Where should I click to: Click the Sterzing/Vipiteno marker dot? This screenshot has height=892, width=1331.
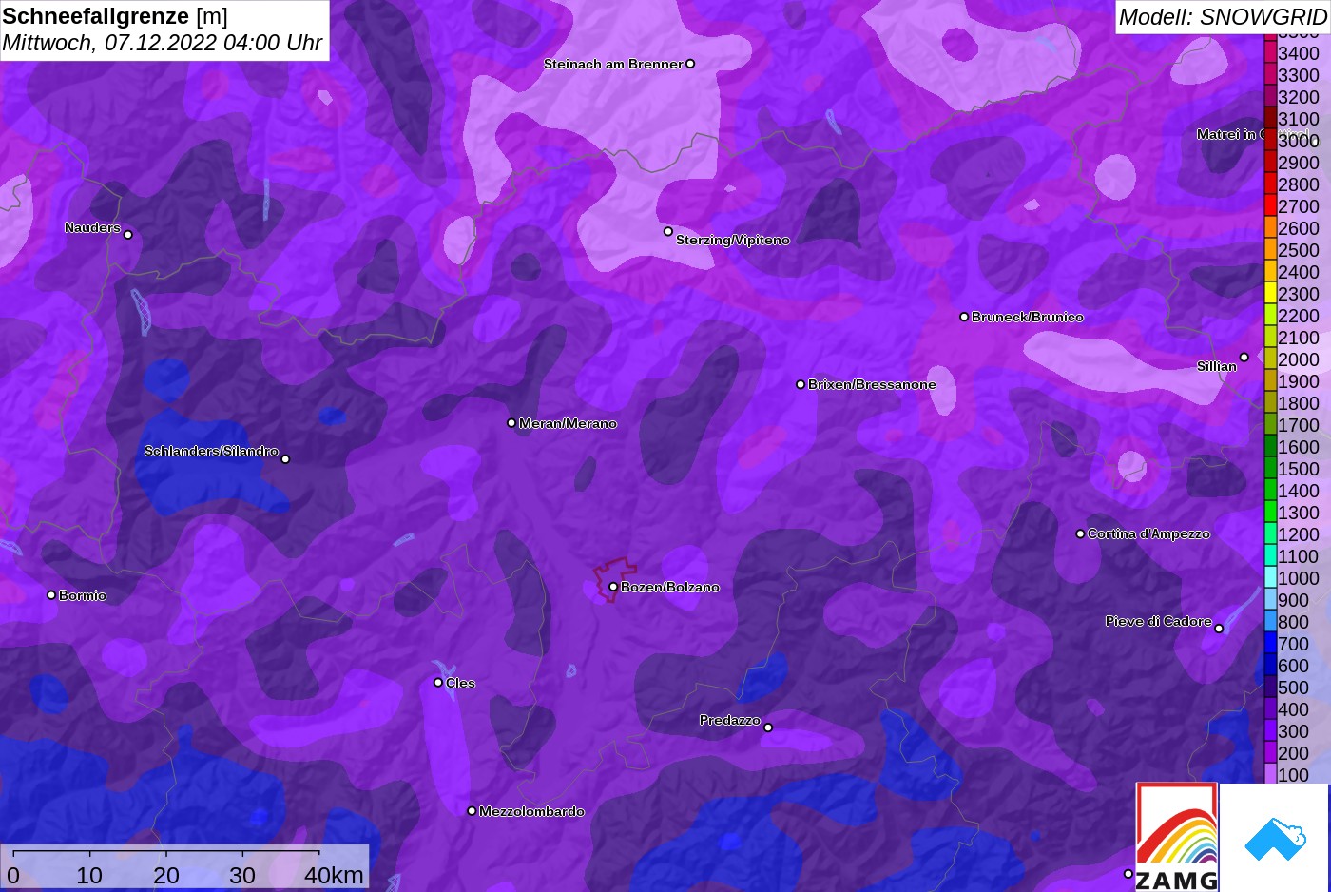tap(668, 231)
